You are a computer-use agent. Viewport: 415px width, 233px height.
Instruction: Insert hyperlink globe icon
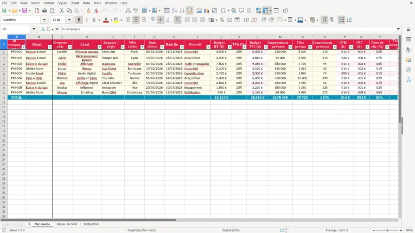[234, 11]
